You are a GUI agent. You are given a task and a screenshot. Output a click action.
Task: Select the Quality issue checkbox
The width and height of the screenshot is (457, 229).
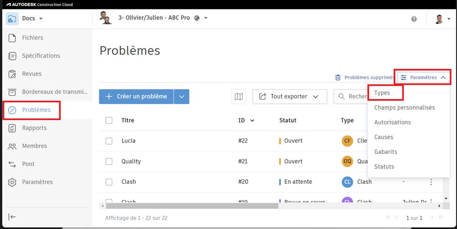[x=109, y=161]
